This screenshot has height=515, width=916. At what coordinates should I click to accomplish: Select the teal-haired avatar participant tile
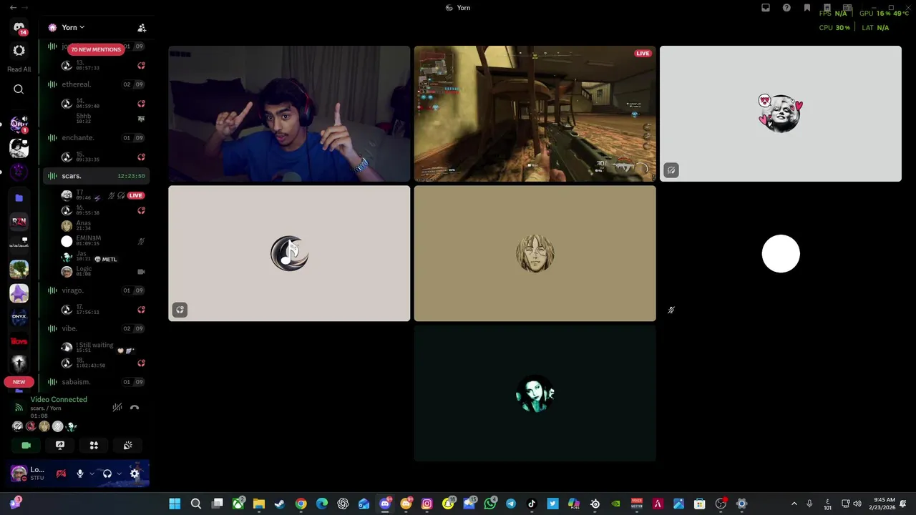(x=535, y=394)
